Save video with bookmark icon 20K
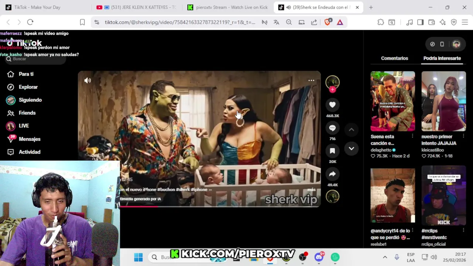The height and width of the screenshot is (266, 473). [332, 151]
